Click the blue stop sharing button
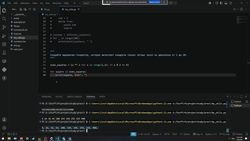 [154, 2]
